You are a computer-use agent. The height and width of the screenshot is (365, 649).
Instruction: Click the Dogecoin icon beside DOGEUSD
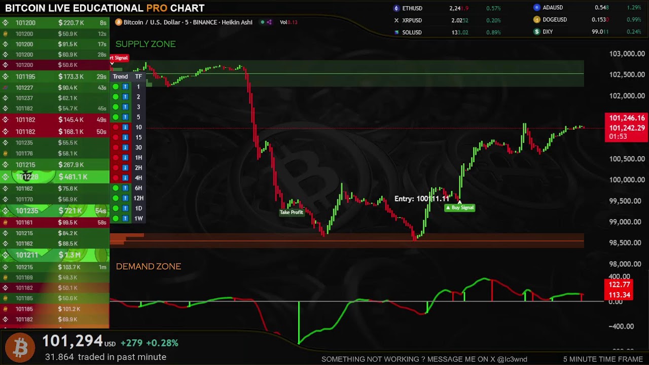click(537, 19)
